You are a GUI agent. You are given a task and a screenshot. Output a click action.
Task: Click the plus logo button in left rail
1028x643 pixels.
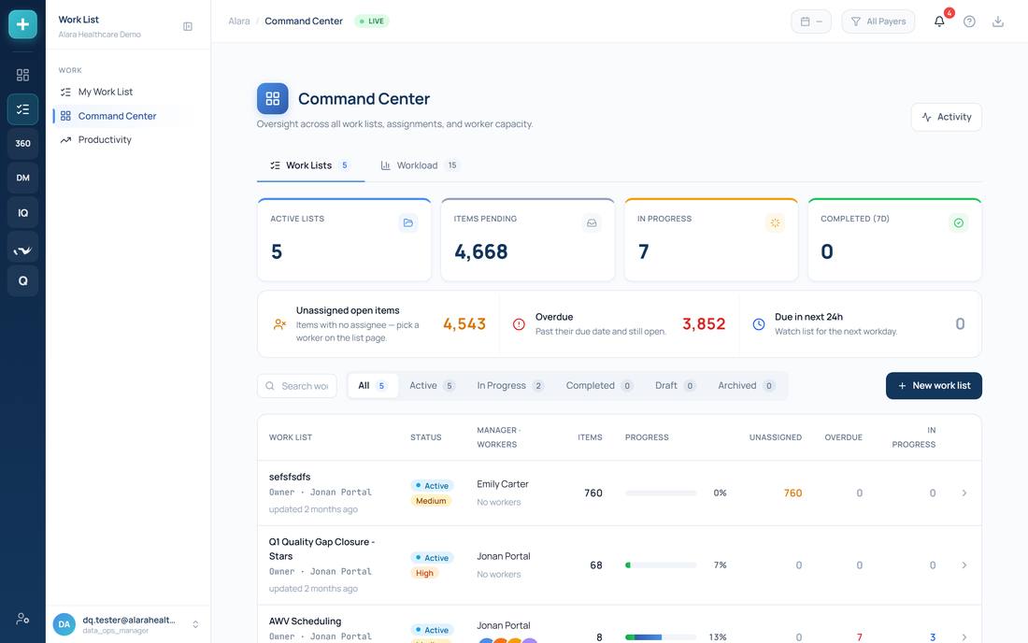coord(22,24)
